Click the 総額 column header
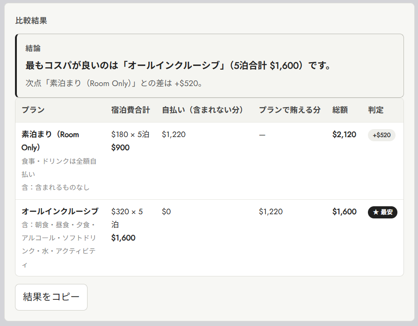Image resolution: width=418 pixels, height=326 pixels. click(x=340, y=110)
